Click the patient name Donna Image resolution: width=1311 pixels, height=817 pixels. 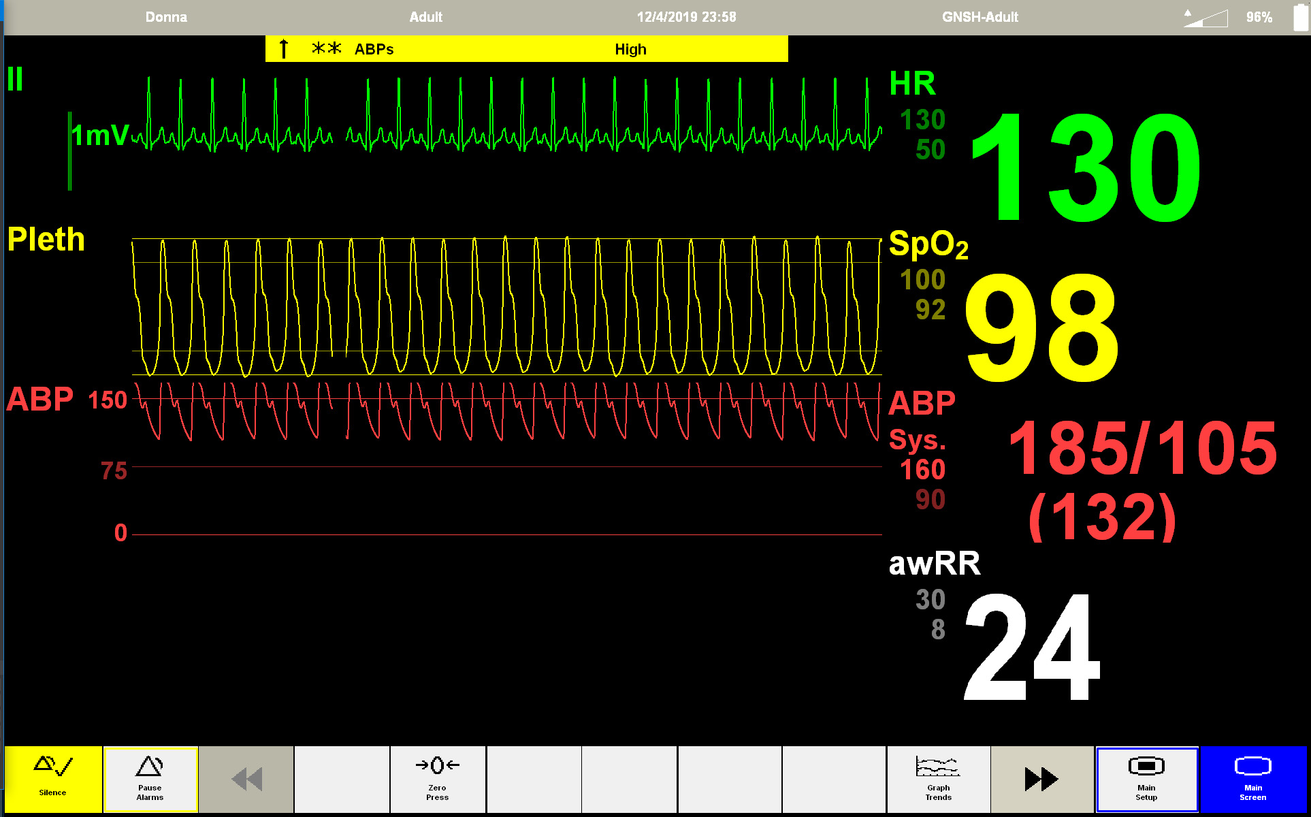click(166, 17)
